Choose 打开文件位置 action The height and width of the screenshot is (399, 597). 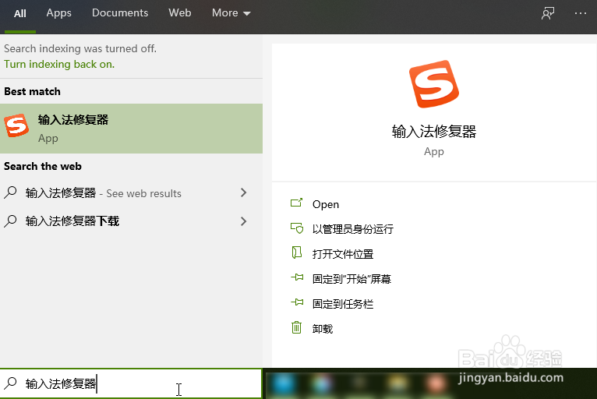click(343, 254)
